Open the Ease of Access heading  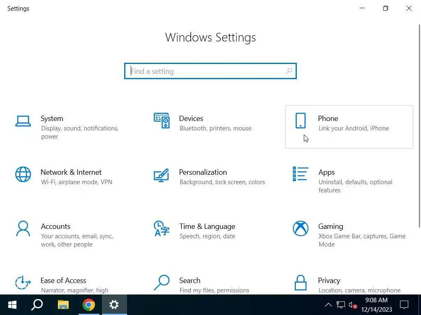click(63, 281)
